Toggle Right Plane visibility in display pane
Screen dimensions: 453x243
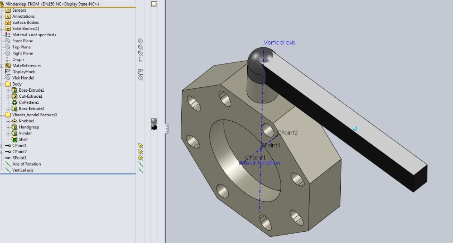(x=141, y=53)
